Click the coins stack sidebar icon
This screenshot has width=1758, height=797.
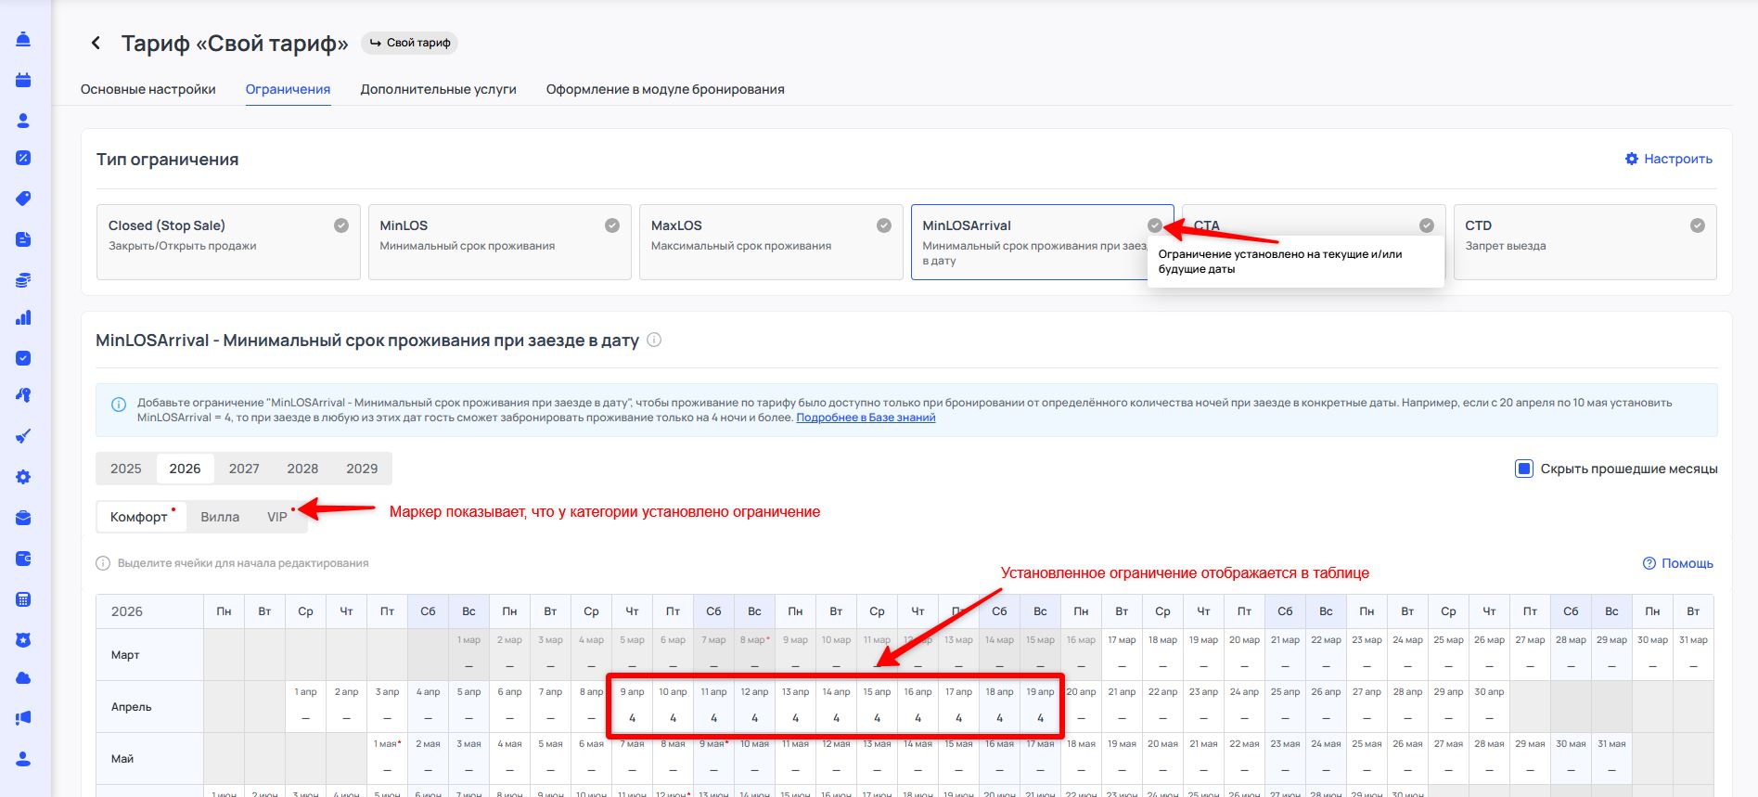click(23, 279)
